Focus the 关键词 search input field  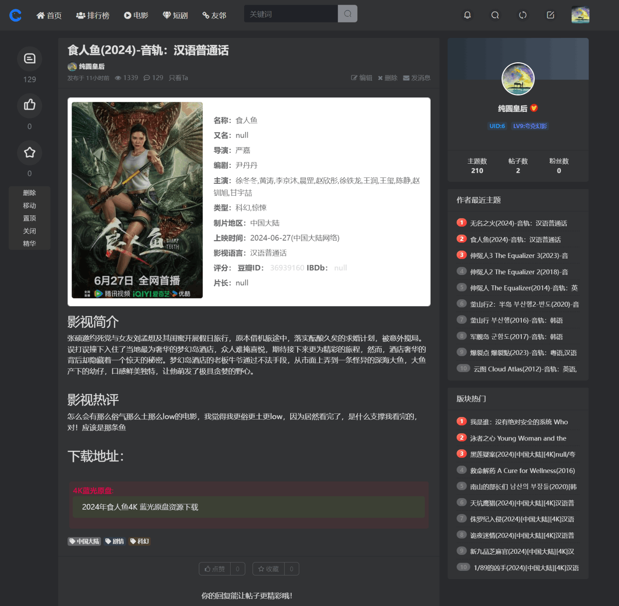291,14
